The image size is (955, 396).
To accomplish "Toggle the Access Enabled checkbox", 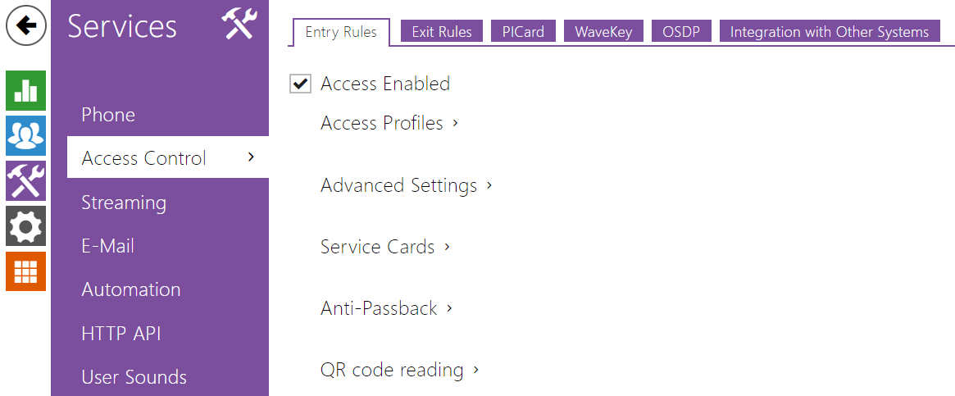I will coord(301,84).
